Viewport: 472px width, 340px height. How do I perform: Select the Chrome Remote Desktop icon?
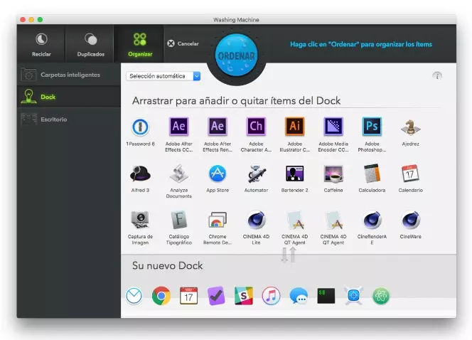click(x=218, y=220)
